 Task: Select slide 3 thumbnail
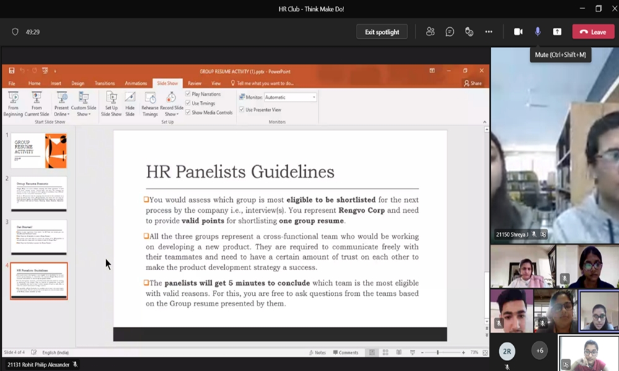pyautogui.click(x=38, y=237)
